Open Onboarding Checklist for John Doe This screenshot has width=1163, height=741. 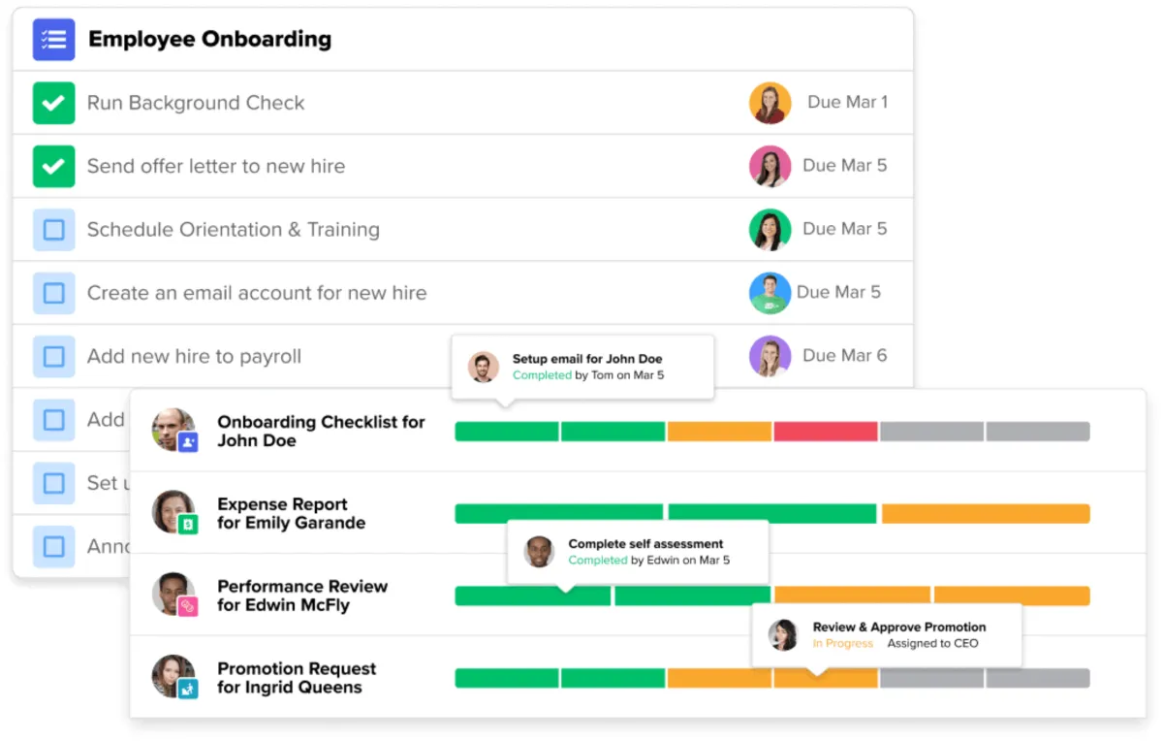tap(321, 431)
